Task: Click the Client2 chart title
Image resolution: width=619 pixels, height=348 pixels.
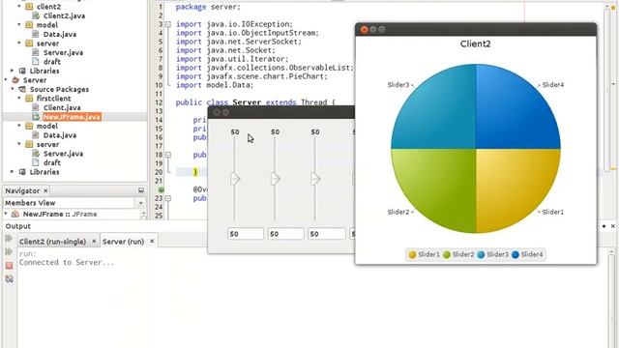Action: 475,43
